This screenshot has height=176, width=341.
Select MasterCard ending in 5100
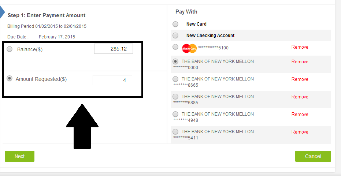[175, 47]
